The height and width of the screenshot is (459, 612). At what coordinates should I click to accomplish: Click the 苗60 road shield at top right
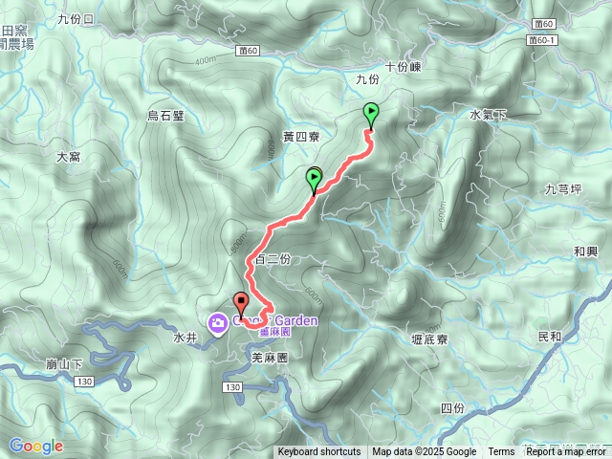click(544, 24)
